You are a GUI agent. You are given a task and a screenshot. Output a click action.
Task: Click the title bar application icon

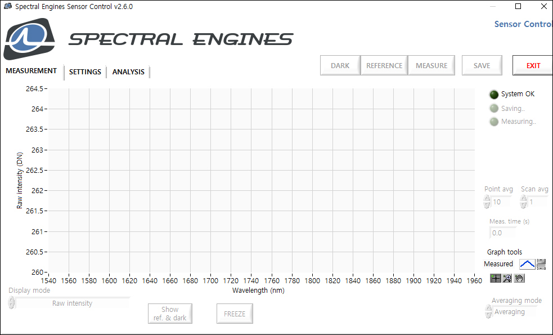pyautogui.click(x=8, y=6)
